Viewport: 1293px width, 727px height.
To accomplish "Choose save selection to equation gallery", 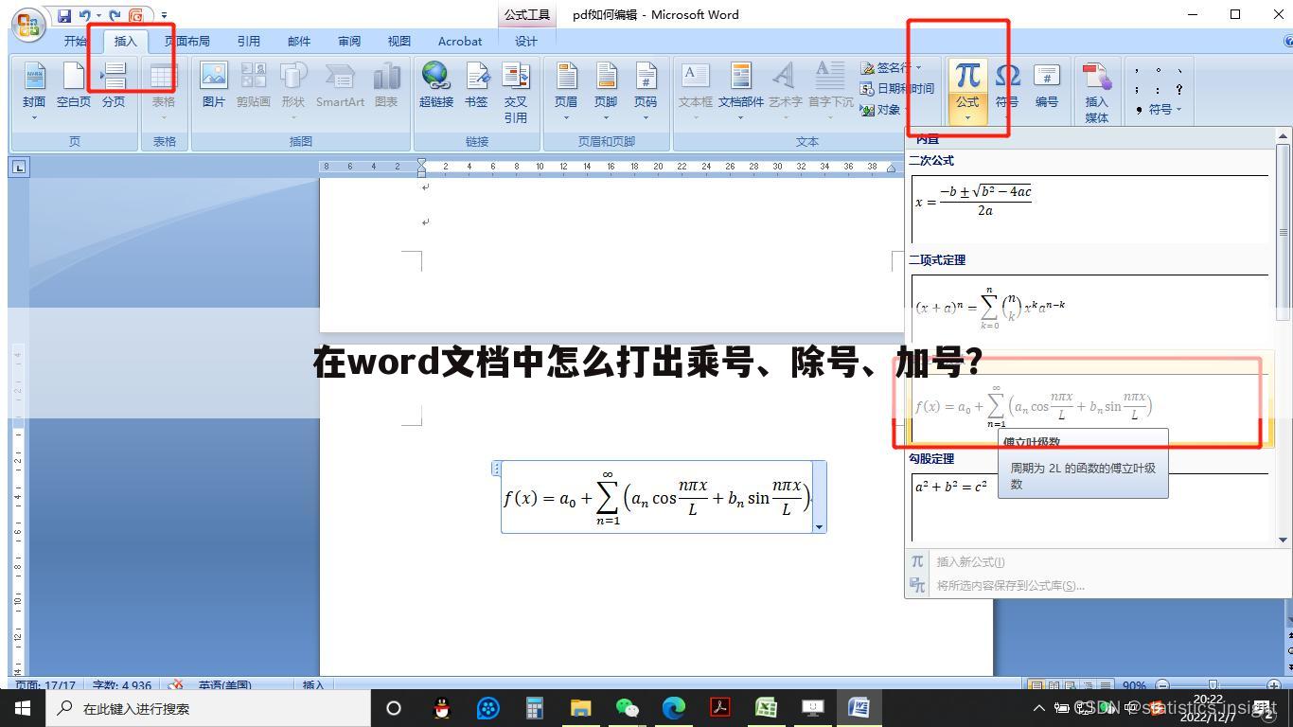I will (1010, 585).
